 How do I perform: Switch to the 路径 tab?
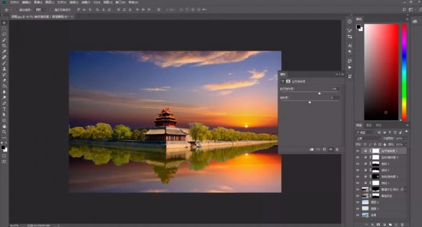point(379,126)
